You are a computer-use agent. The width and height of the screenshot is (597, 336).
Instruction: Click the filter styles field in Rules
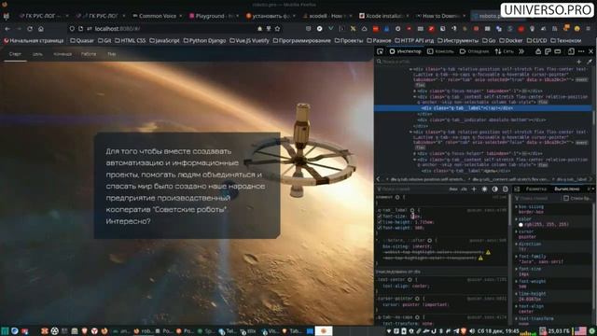pos(411,189)
